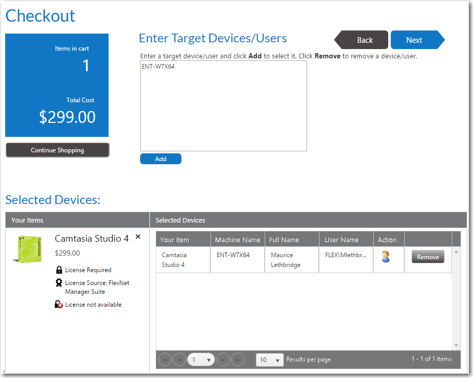Viewport: 473px width, 378px height.
Task: Select the User Name column header
Action: [342, 239]
